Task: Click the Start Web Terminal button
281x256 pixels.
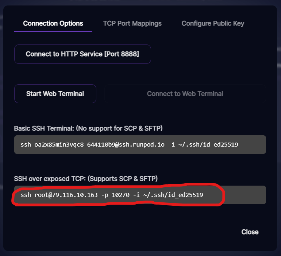Action: 55,94
